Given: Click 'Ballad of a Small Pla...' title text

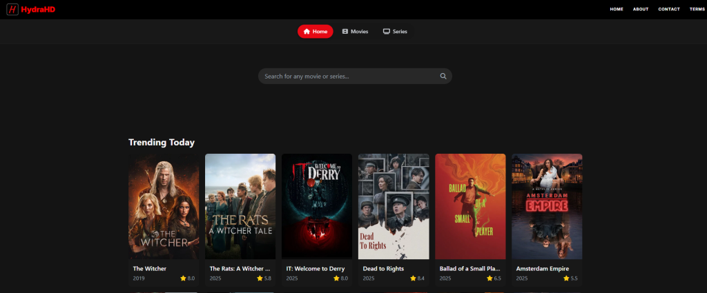Looking at the screenshot, I should click(470, 269).
